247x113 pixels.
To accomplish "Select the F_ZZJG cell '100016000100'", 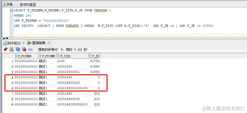I will [73, 83].
